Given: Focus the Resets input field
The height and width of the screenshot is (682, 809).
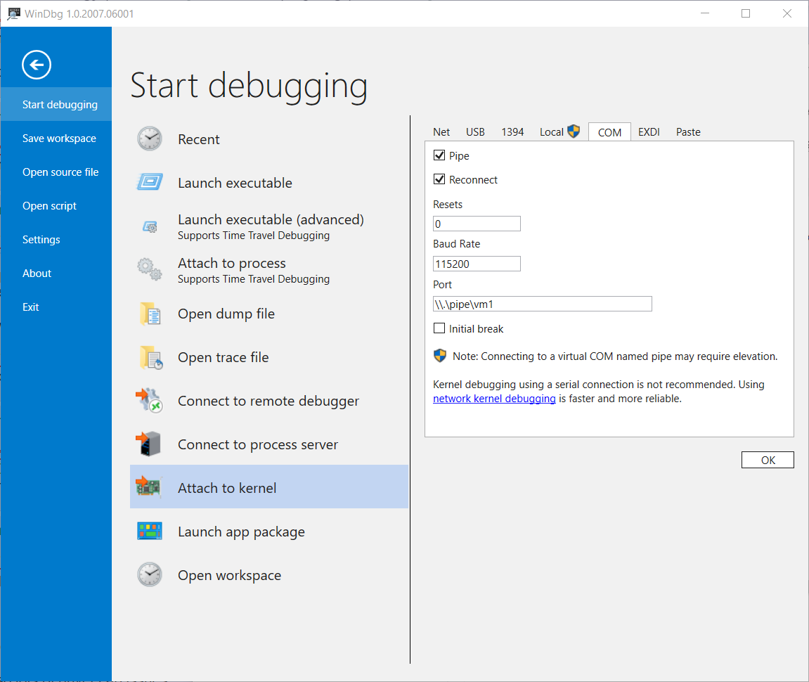Looking at the screenshot, I should [x=477, y=224].
